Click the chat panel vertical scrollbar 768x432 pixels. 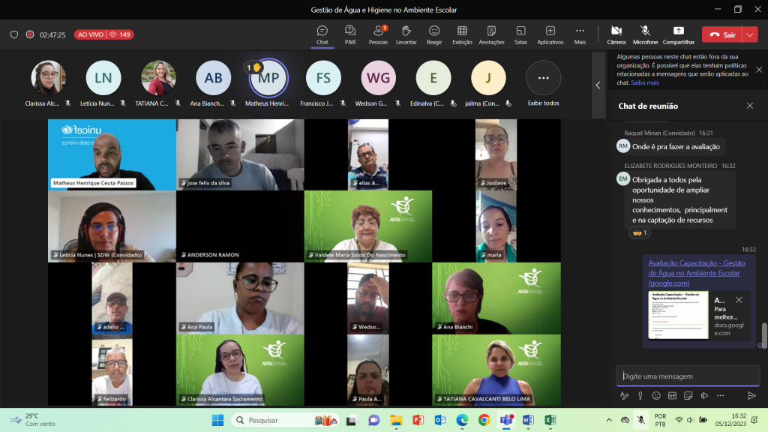[764, 334]
